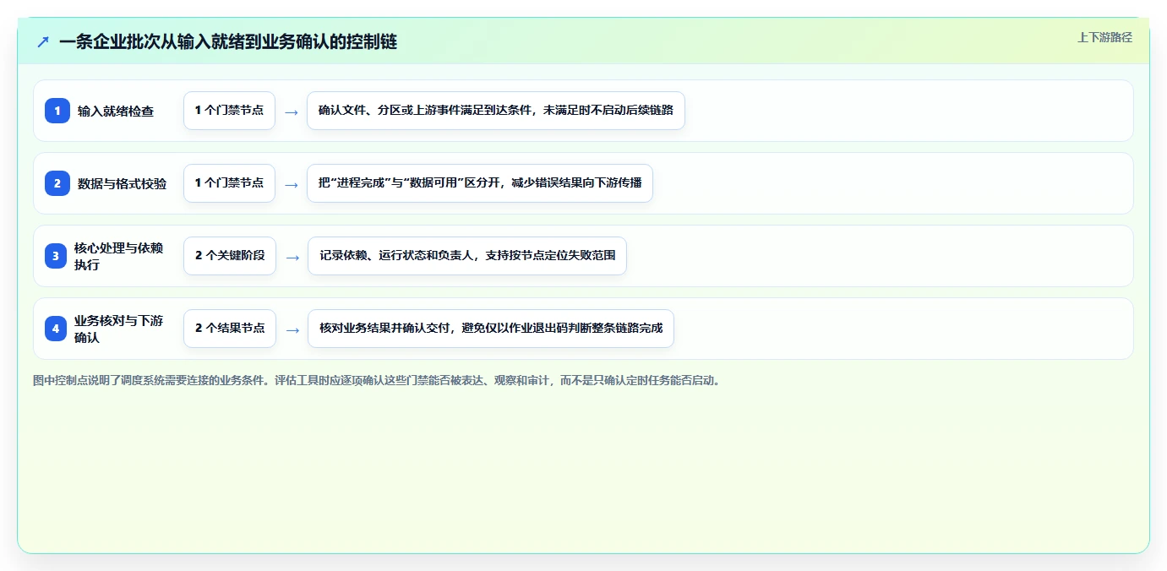Screen dimensions: 1167x571
Task: Click the arrow in the 核心处理与依赖执行 row
Action: pos(292,257)
